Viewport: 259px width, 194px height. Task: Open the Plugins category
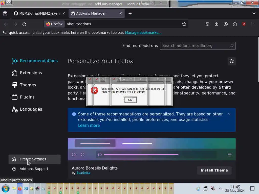23,97
